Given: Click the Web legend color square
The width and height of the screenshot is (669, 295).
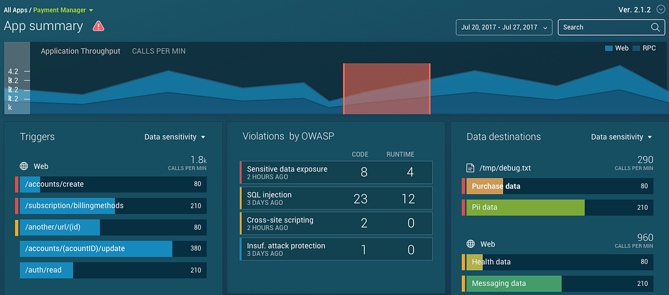Looking at the screenshot, I should pos(609,48).
